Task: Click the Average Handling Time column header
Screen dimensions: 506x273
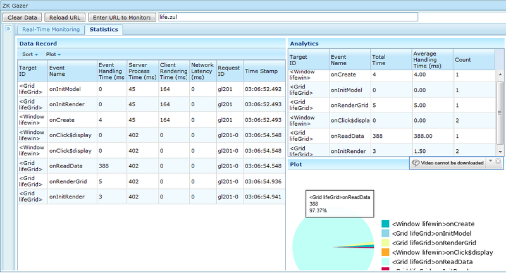Action: (x=430, y=59)
